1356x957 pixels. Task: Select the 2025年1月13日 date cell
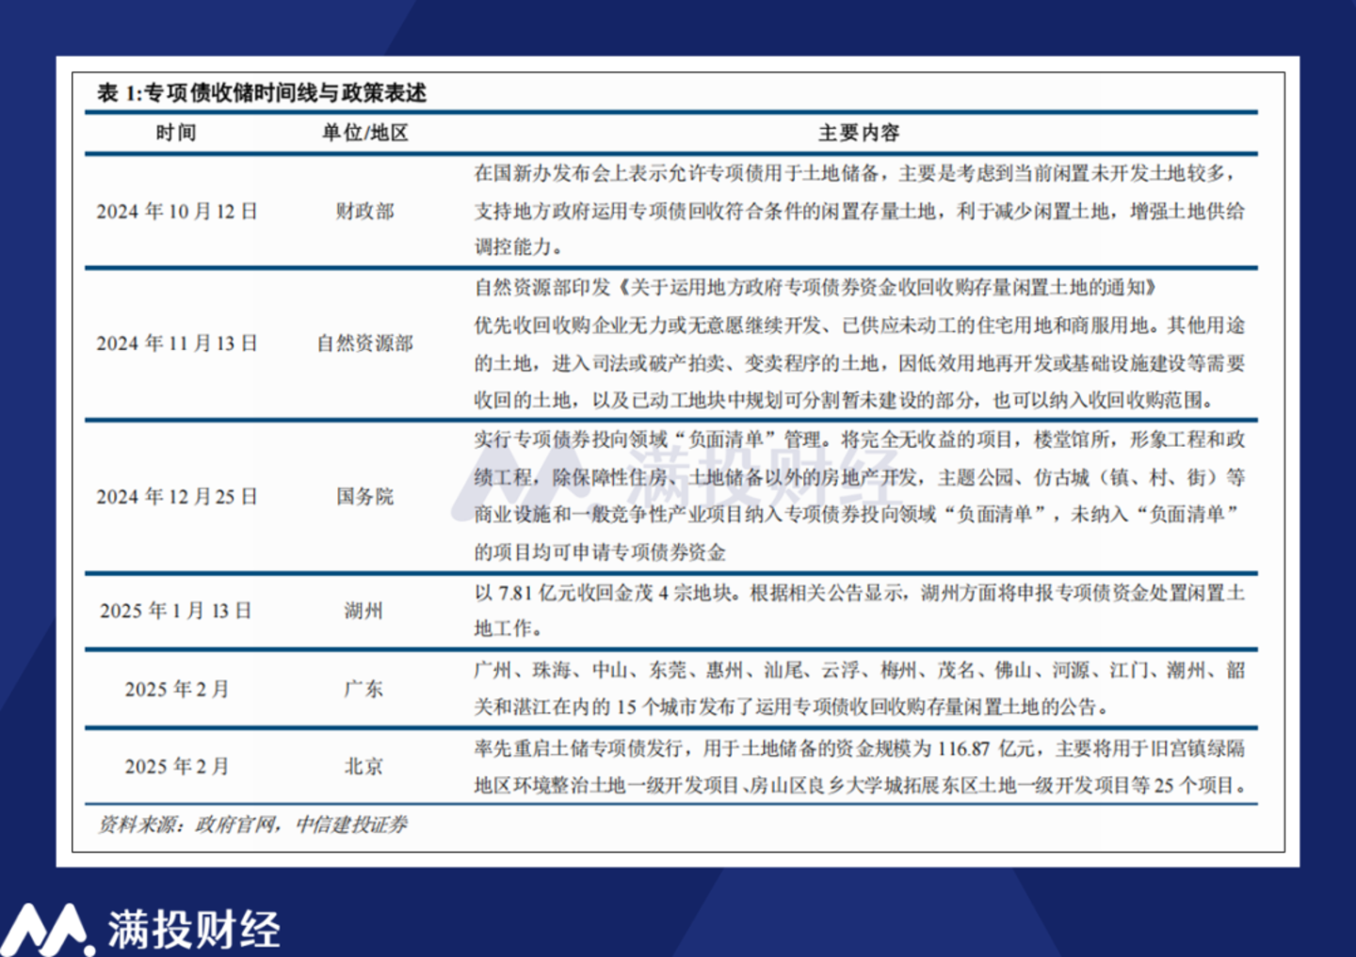tap(176, 611)
